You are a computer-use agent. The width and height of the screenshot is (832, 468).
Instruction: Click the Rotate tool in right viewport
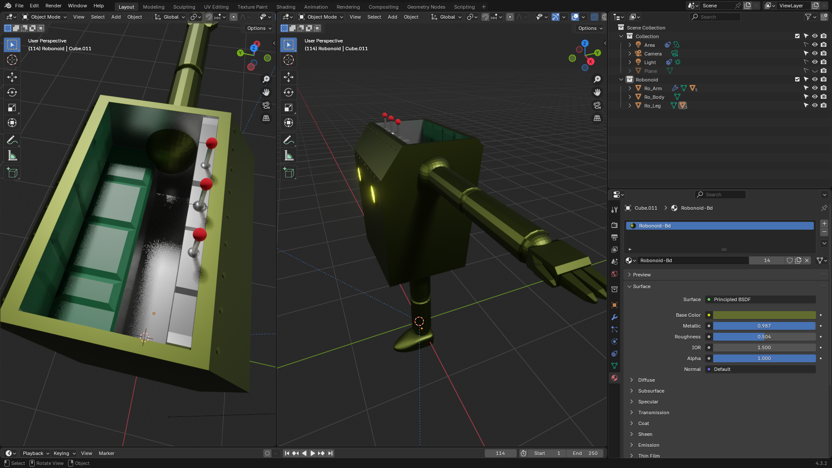tap(289, 92)
